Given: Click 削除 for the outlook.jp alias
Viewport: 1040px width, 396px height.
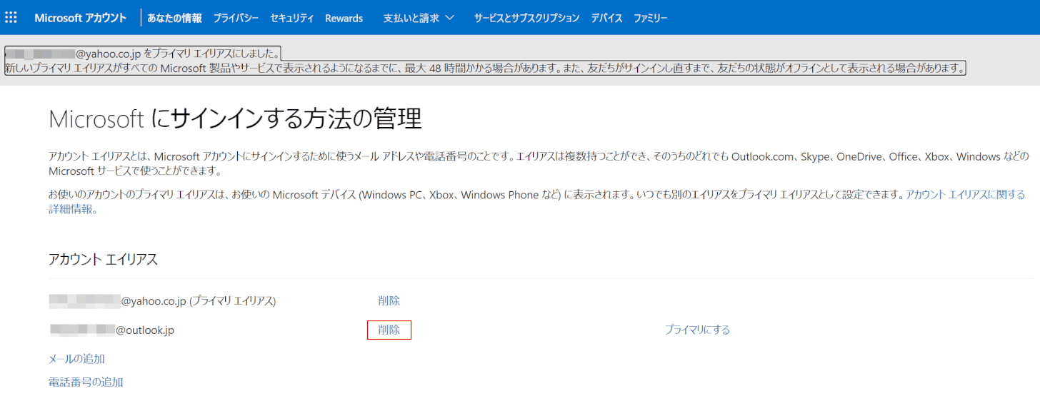Looking at the screenshot, I should pos(389,330).
